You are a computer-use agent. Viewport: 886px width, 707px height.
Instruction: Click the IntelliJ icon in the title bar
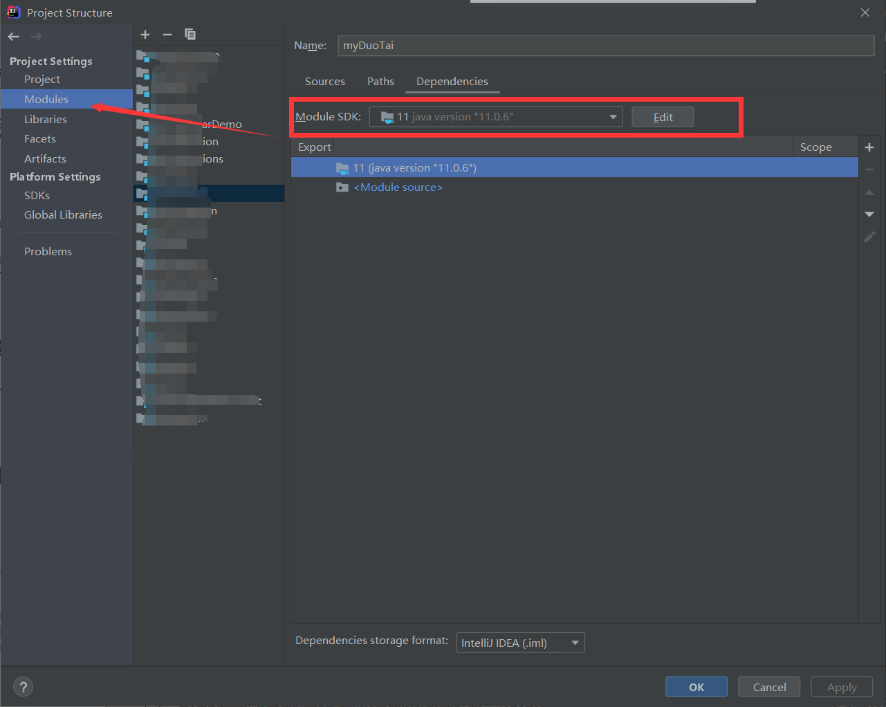pyautogui.click(x=13, y=12)
